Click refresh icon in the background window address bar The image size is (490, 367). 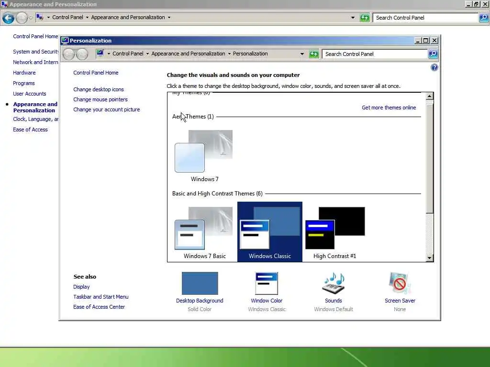[364, 18]
